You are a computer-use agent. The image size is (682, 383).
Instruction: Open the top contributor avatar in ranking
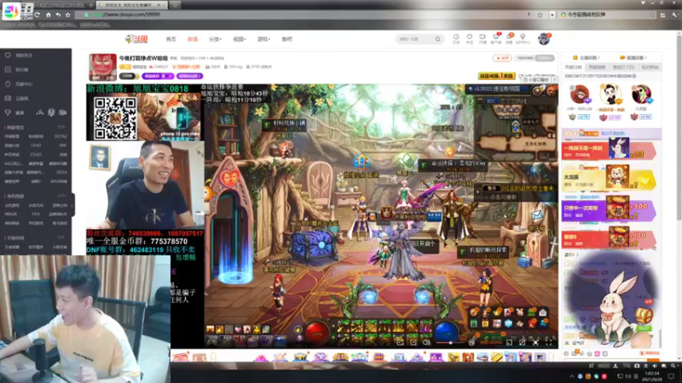[610, 94]
